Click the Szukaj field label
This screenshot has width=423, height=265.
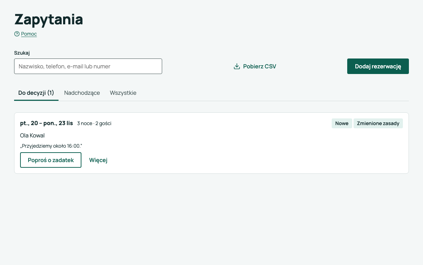pos(22,53)
